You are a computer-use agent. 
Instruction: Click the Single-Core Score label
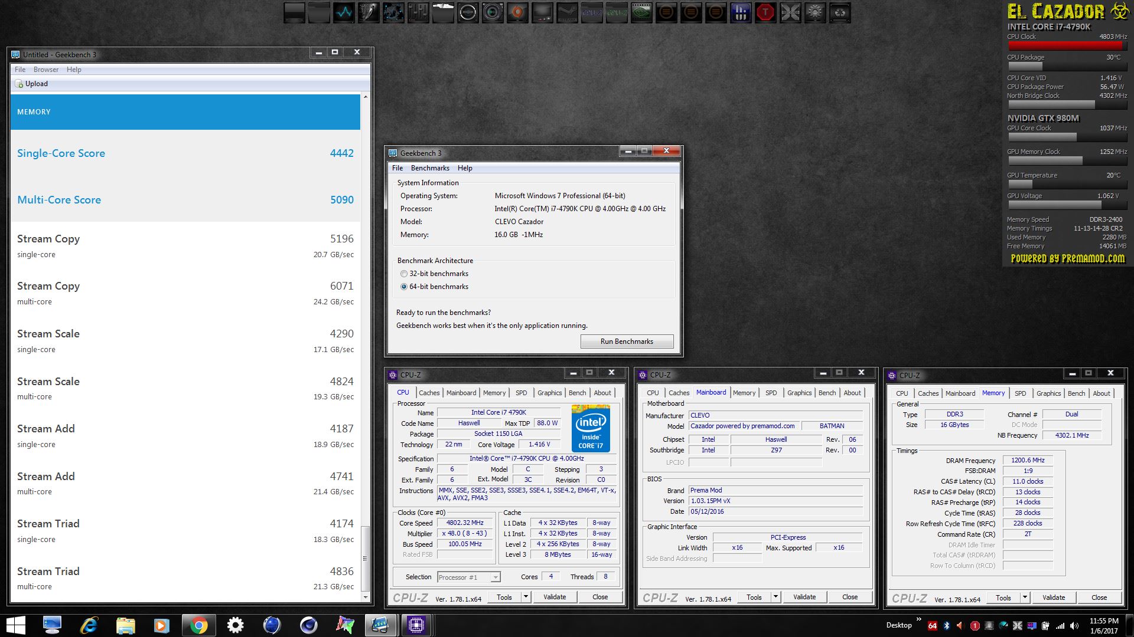click(x=61, y=153)
